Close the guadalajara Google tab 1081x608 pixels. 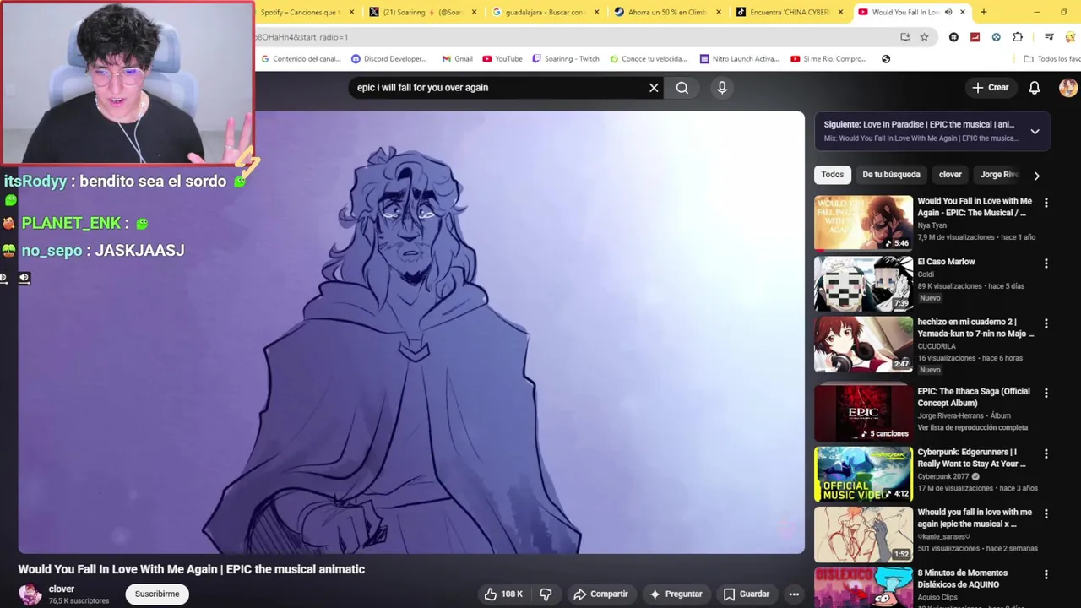point(597,12)
